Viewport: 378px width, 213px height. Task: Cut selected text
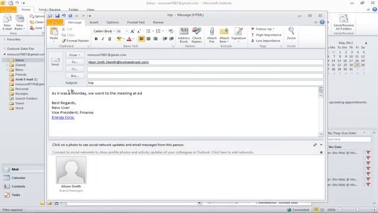(x=67, y=29)
